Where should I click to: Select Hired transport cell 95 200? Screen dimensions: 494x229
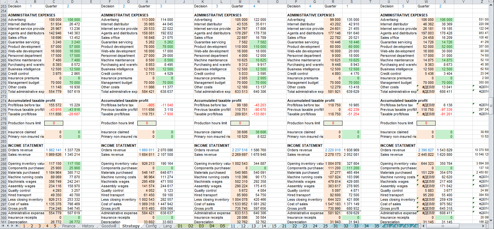(426, 195)
